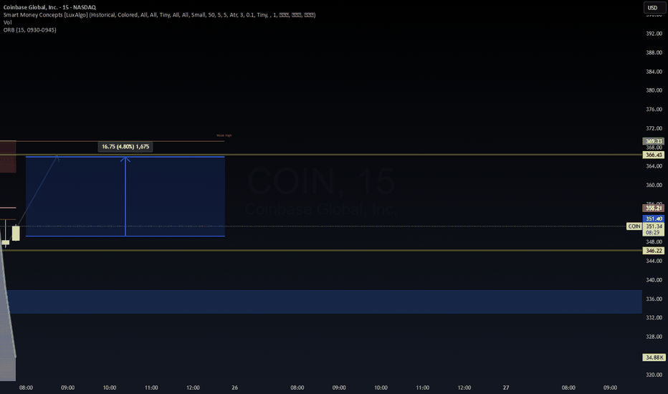
Task: Open the USD currency selector
Action: tap(653, 8)
